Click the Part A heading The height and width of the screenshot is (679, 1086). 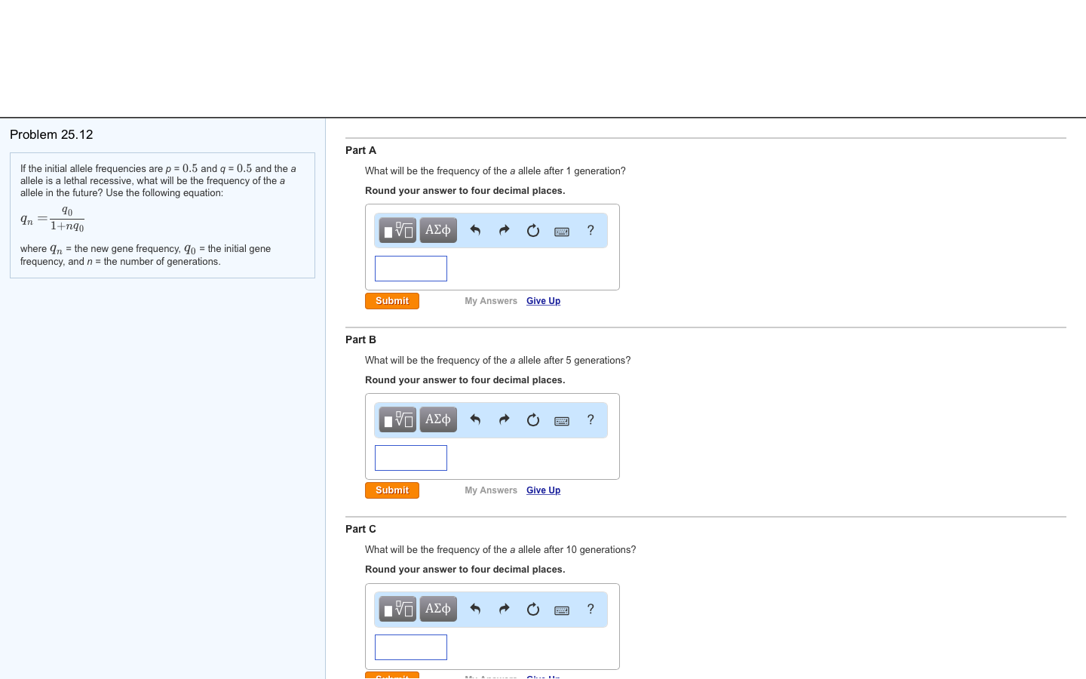(360, 150)
